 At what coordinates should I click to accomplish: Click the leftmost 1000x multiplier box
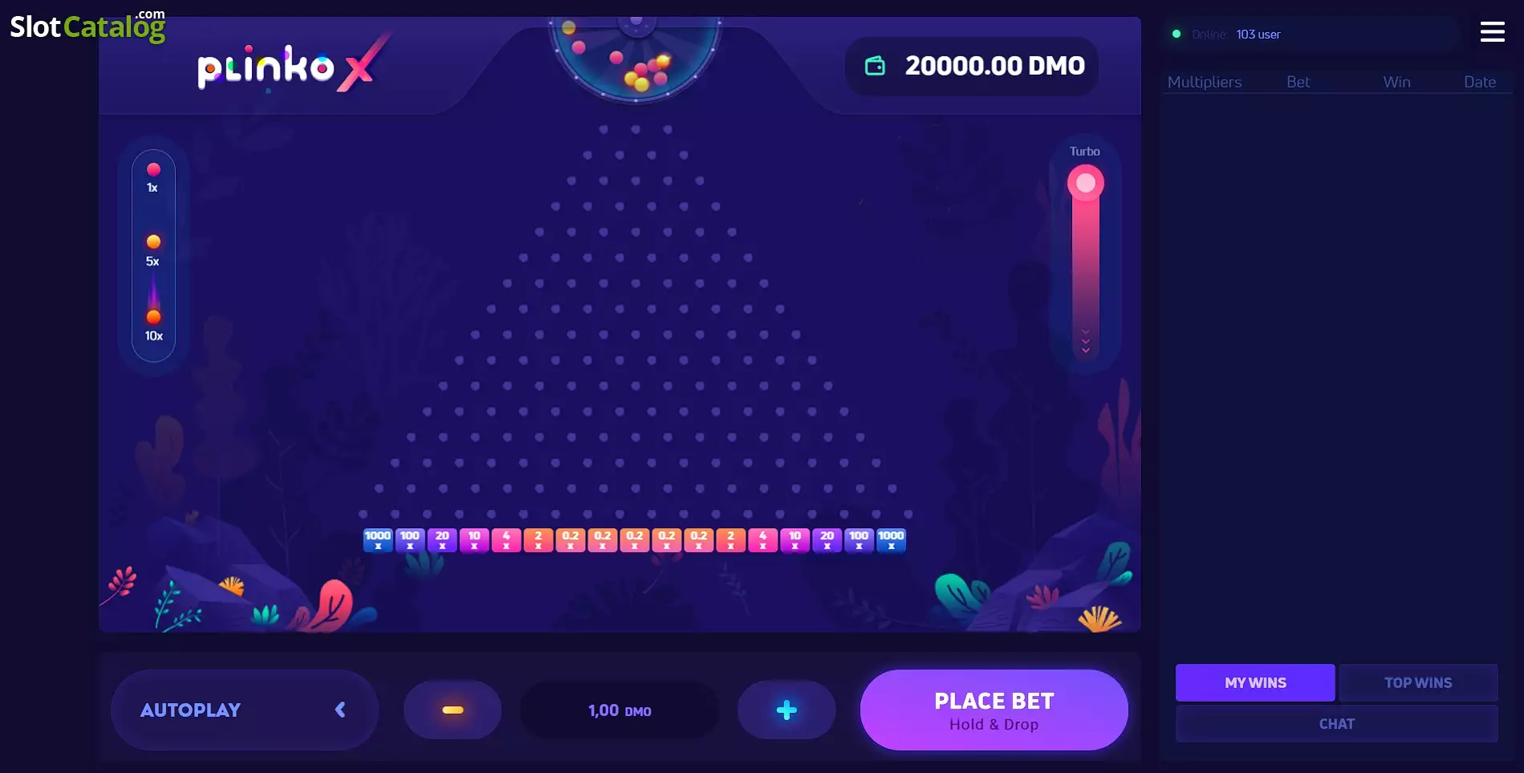click(378, 539)
